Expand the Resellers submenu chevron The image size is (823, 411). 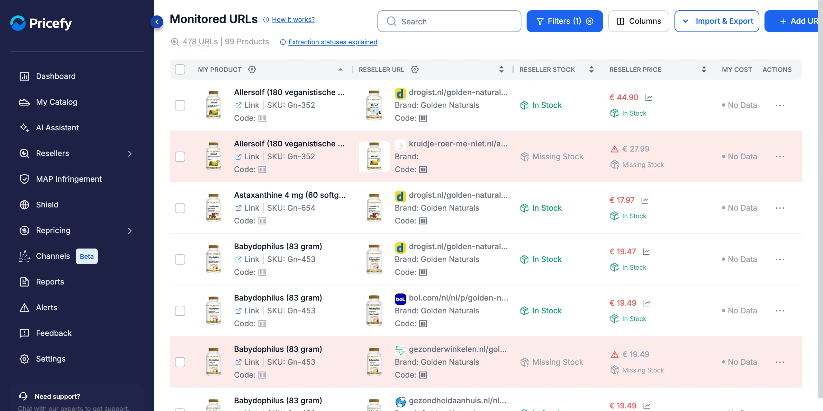[130, 153]
